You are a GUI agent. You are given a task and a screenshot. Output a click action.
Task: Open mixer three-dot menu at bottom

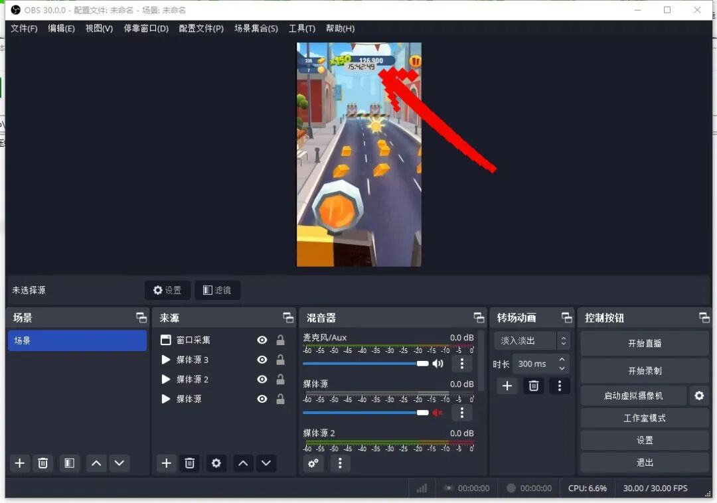[340, 463]
